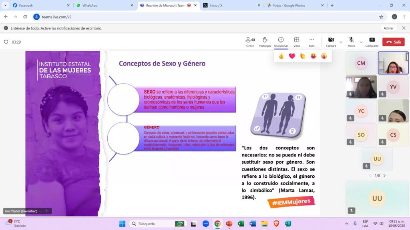Raise hand with the Participar button
Image resolution: width=410 pixels, height=230 pixels.
tap(265, 42)
